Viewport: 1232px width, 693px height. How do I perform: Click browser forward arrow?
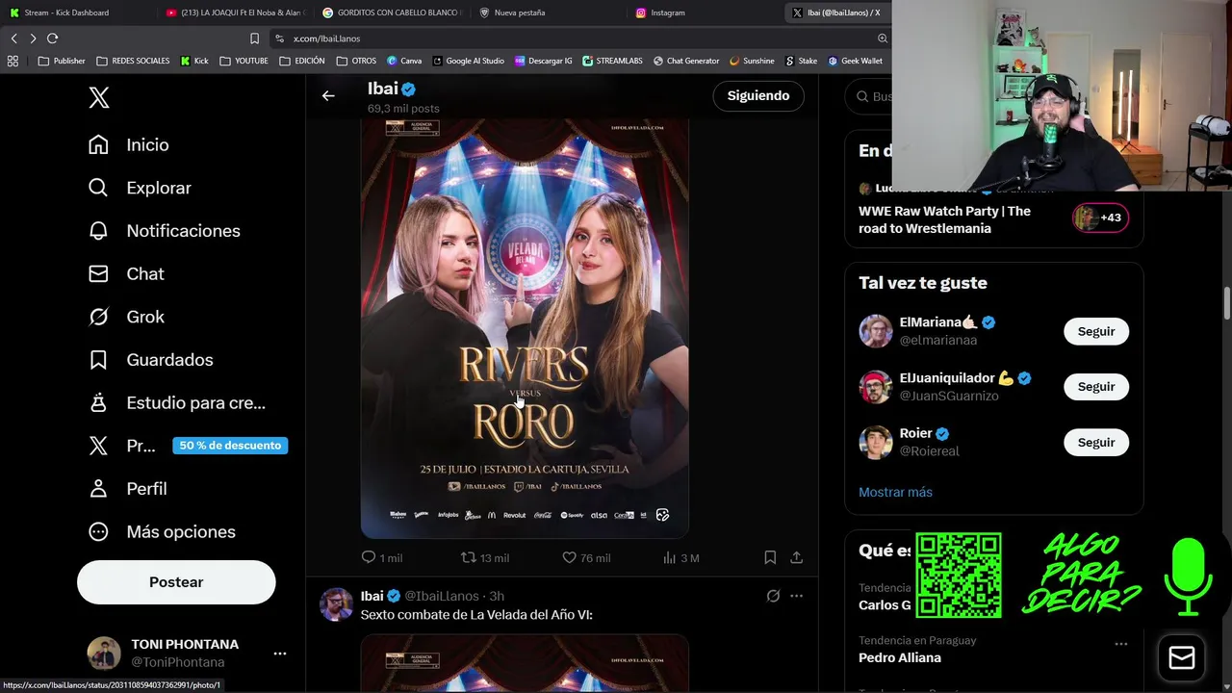click(x=33, y=38)
